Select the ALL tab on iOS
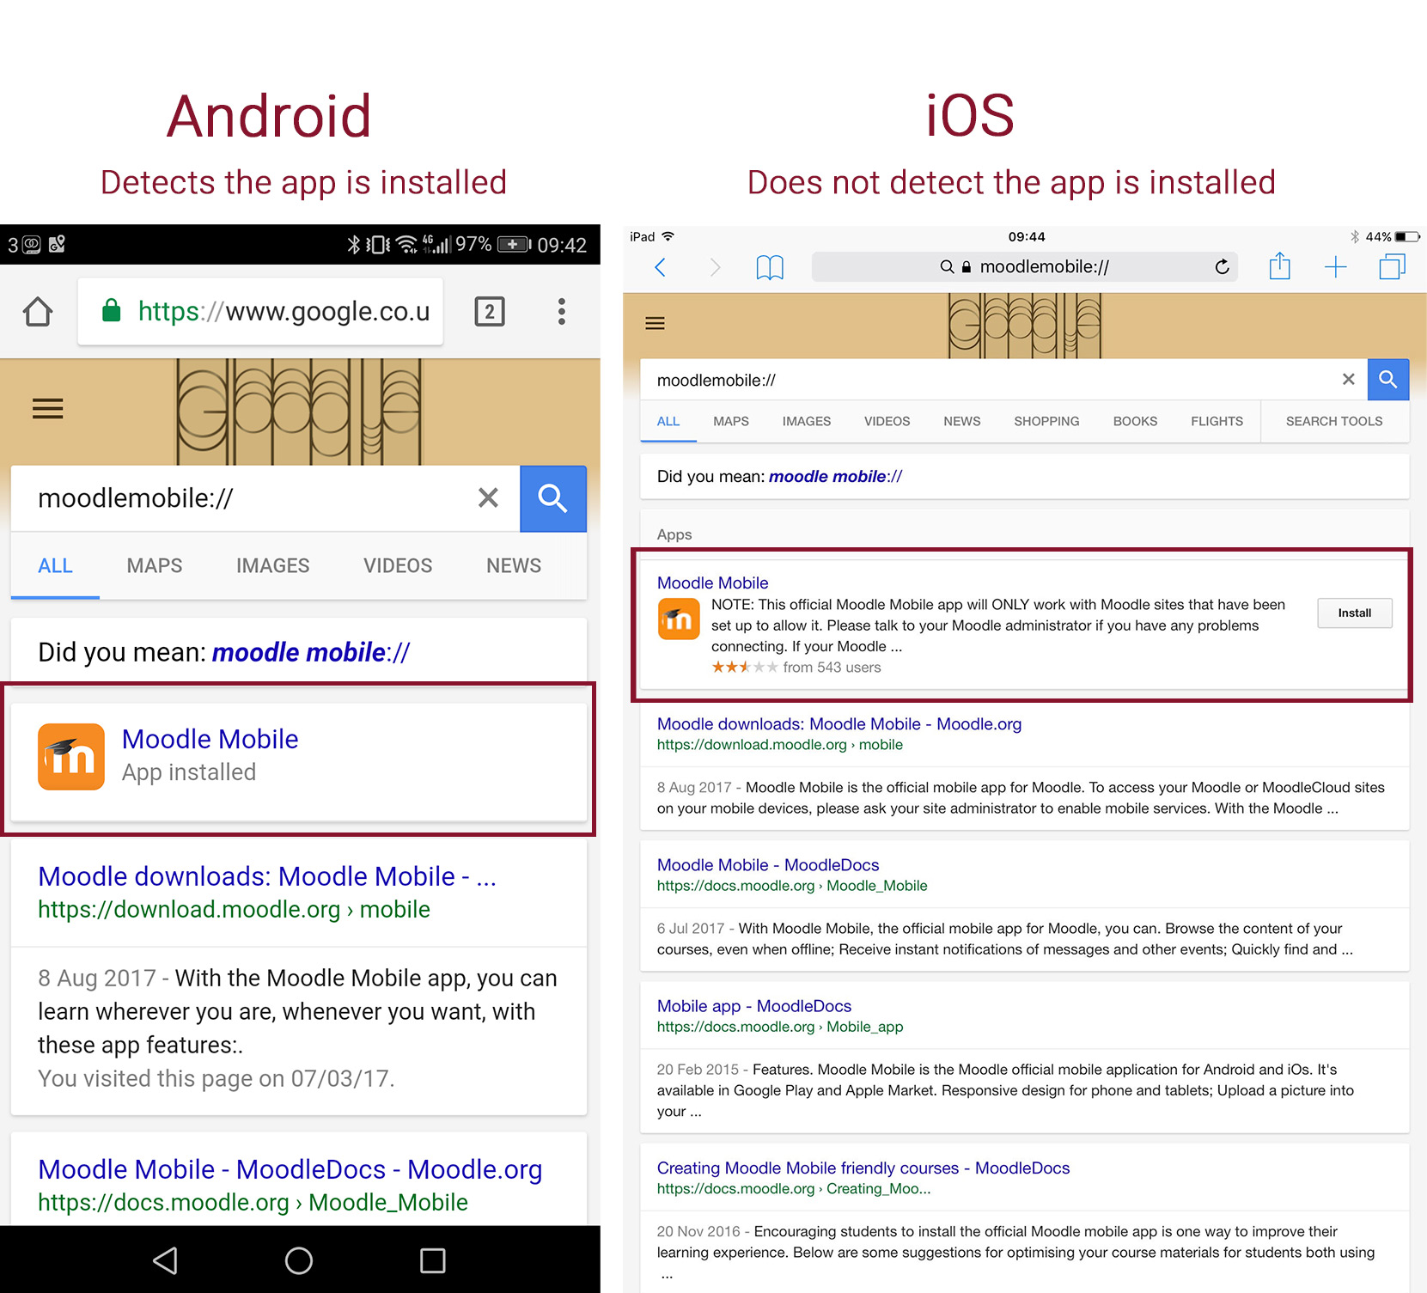 668,421
